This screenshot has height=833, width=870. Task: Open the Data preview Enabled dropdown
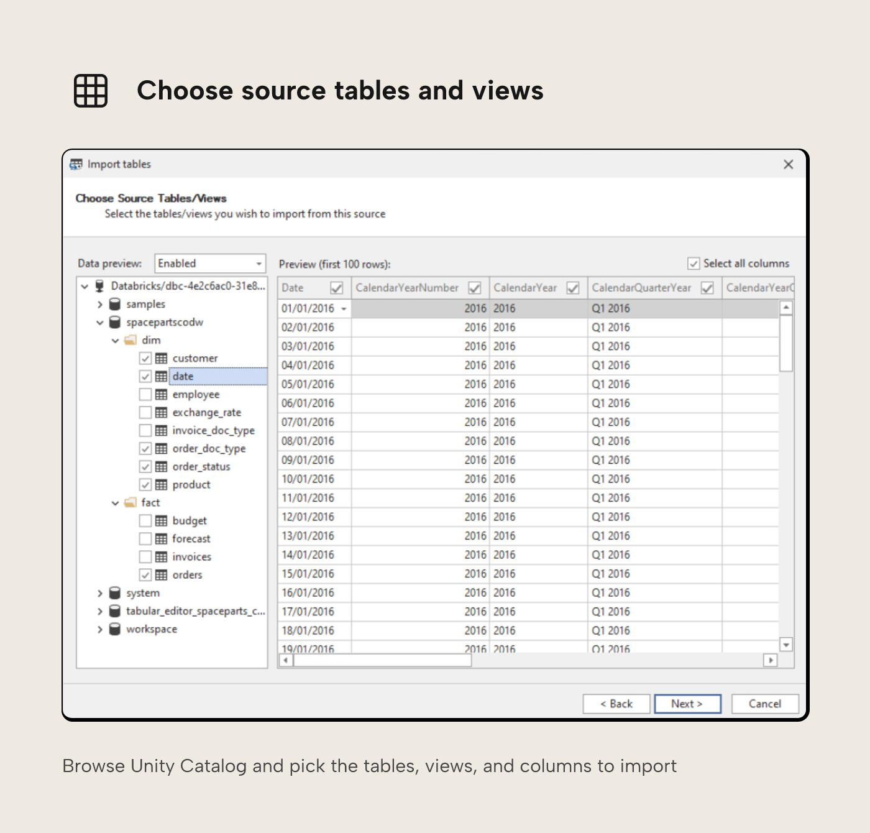click(210, 264)
